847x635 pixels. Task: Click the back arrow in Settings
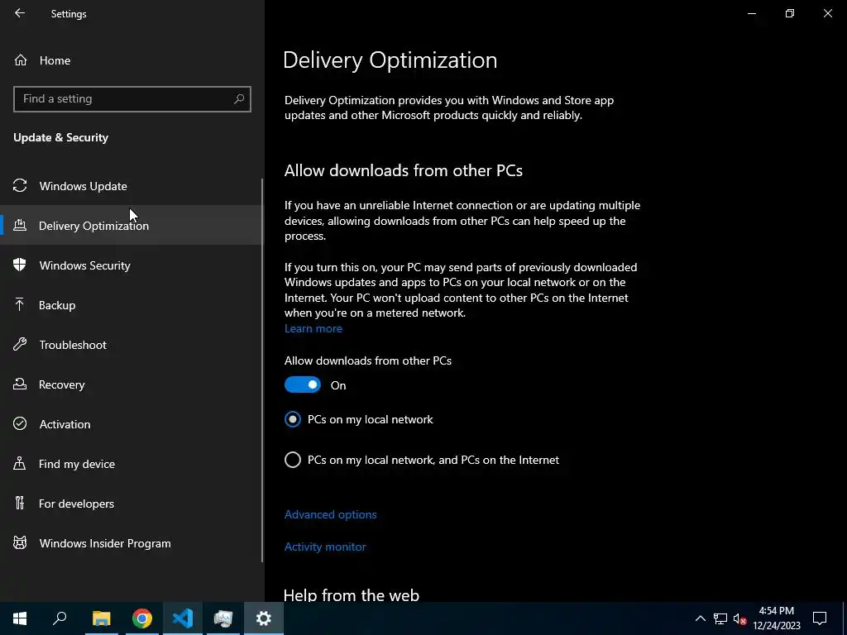click(20, 13)
